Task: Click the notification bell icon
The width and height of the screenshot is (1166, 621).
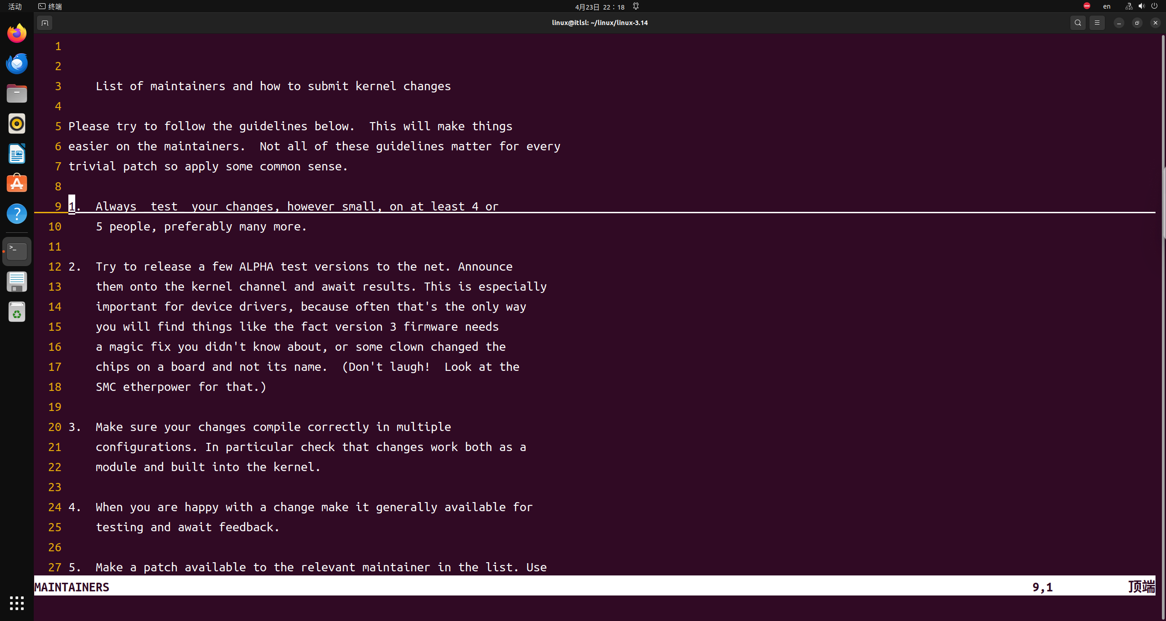Action: click(x=636, y=6)
